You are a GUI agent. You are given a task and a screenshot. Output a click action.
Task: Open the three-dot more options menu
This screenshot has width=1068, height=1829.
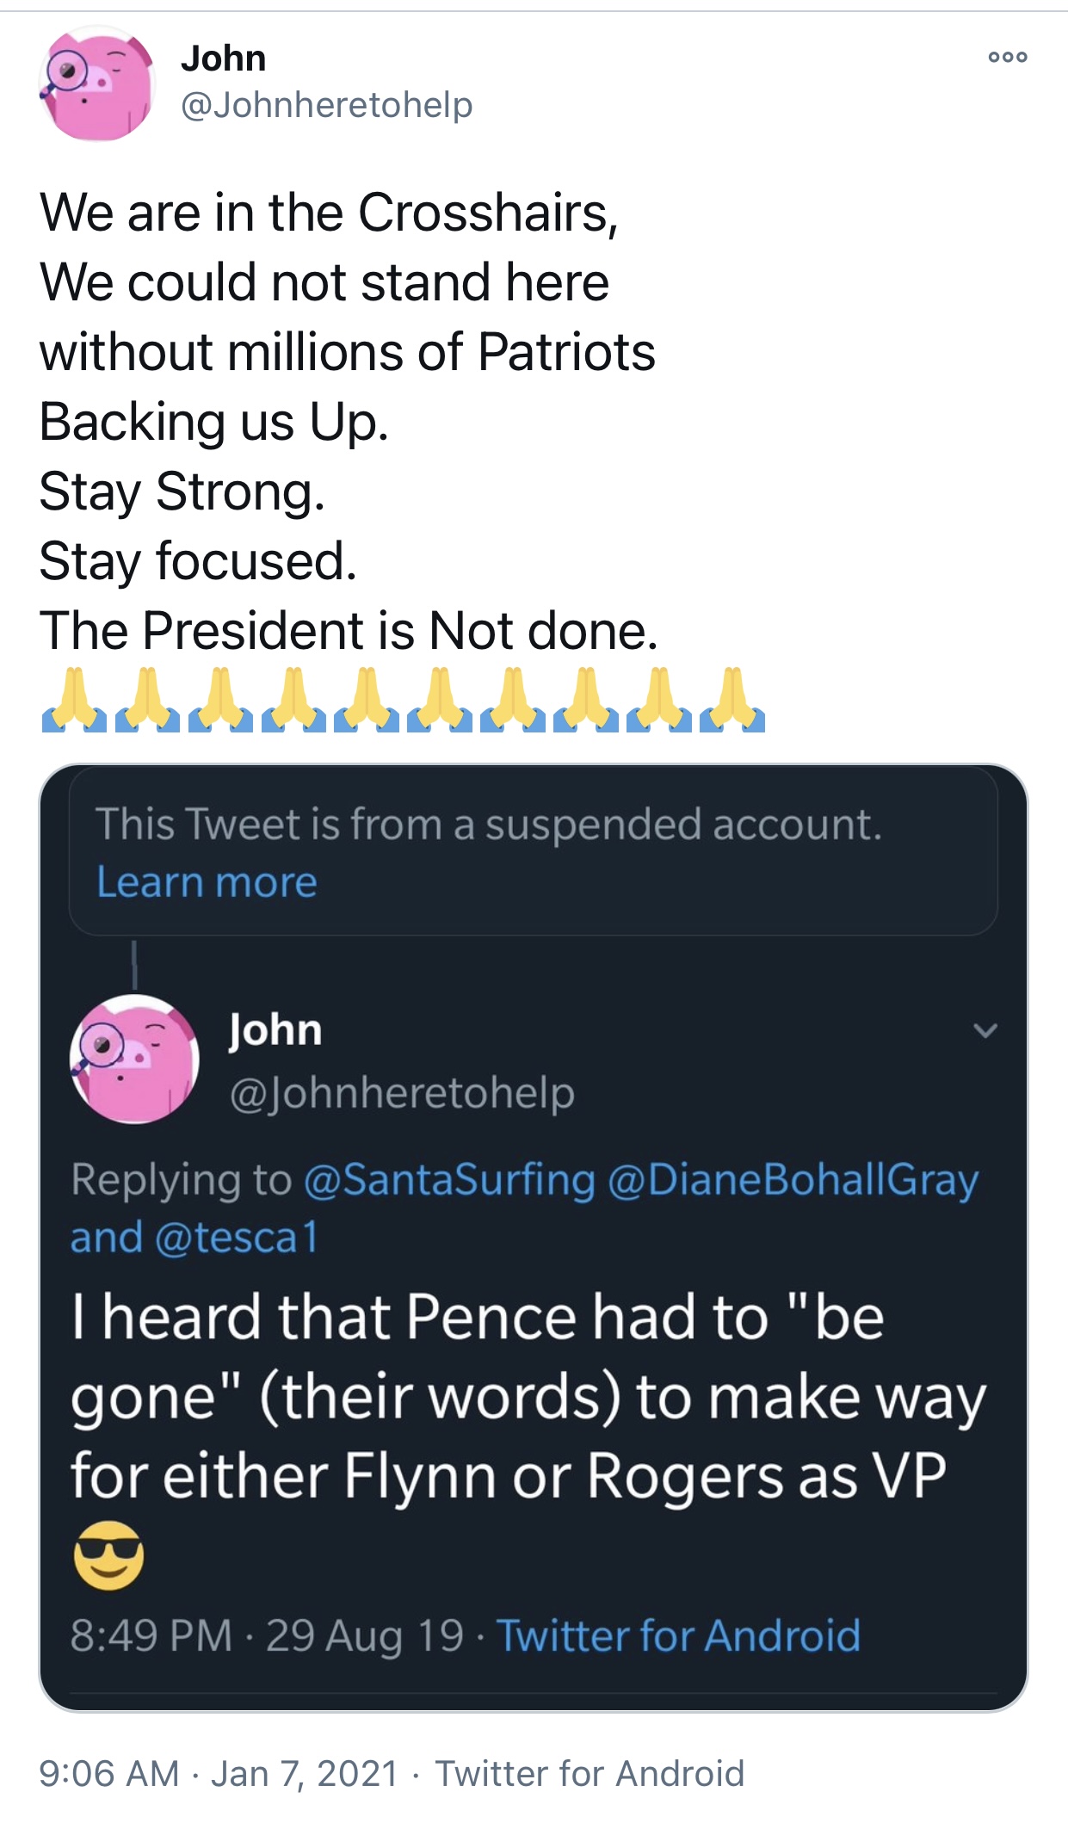coord(1007,58)
